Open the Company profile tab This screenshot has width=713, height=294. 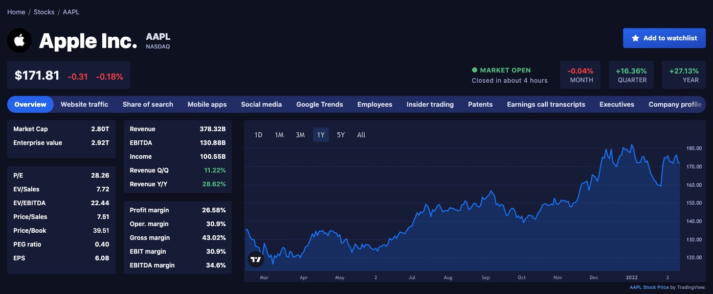click(x=675, y=104)
